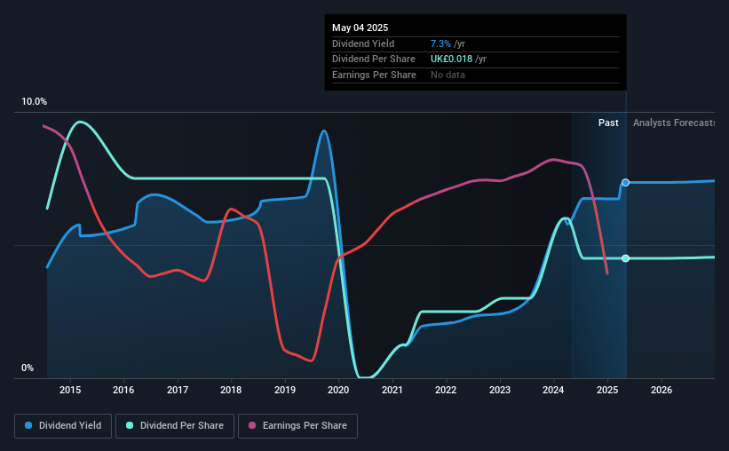The width and height of the screenshot is (729, 451).
Task: Select the blue Dividend Yield data point marker
Action: click(x=626, y=182)
